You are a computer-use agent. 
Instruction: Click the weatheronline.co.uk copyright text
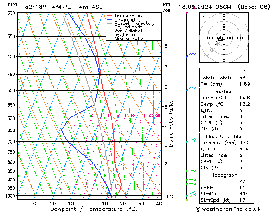pyautogui.click(x=228, y=209)
